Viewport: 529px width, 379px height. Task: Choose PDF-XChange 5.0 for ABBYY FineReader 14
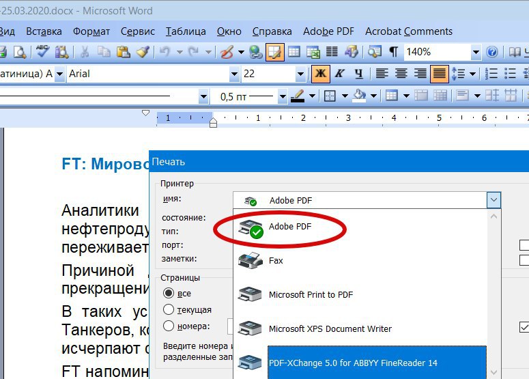click(360, 363)
